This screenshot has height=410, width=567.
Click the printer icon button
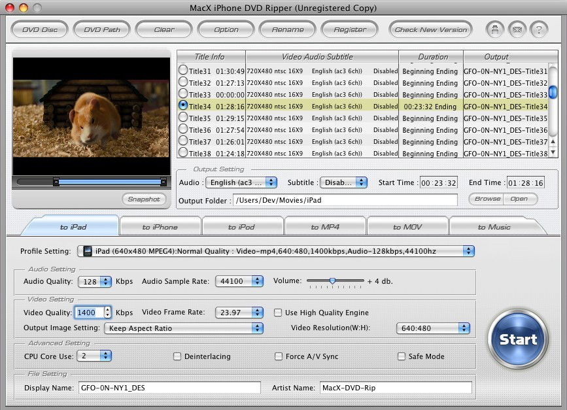(494, 29)
